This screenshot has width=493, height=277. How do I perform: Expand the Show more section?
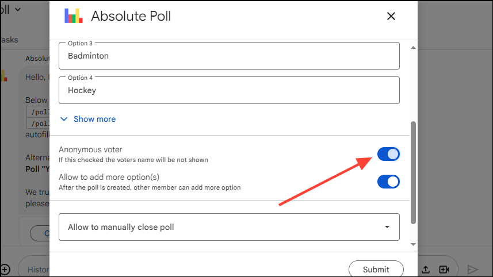[88, 119]
